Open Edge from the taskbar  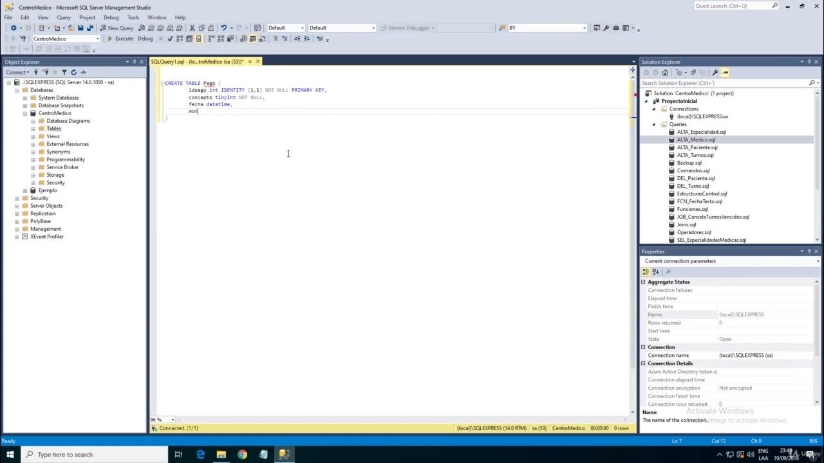click(x=201, y=455)
